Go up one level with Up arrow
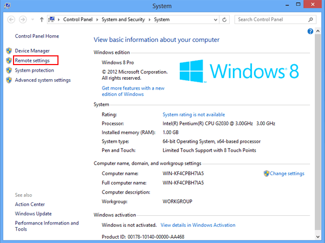 coord(42,20)
